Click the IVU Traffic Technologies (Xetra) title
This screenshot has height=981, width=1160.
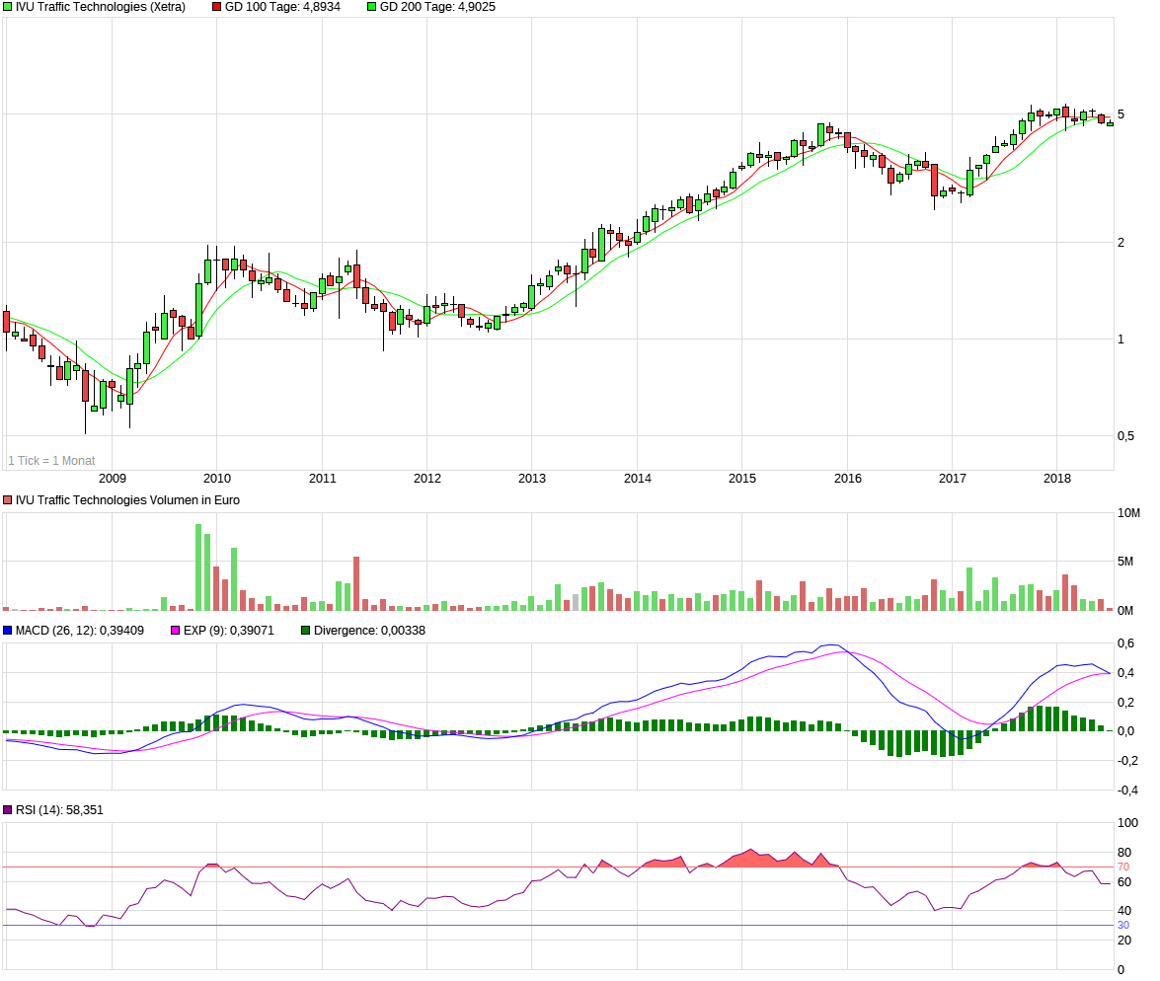coord(101,7)
